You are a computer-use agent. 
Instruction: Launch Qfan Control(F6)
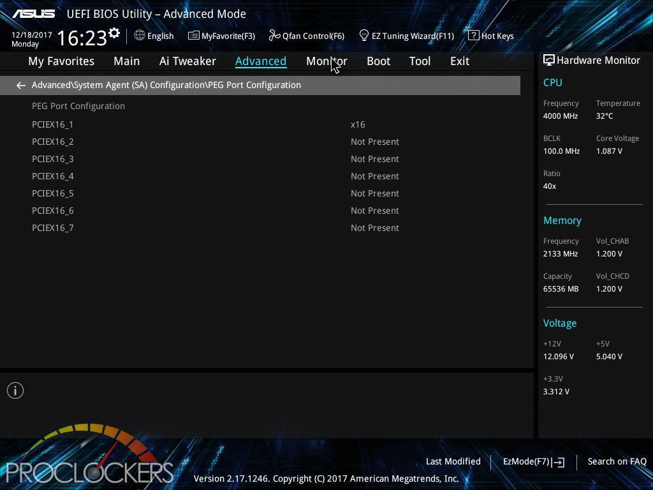[313, 36]
